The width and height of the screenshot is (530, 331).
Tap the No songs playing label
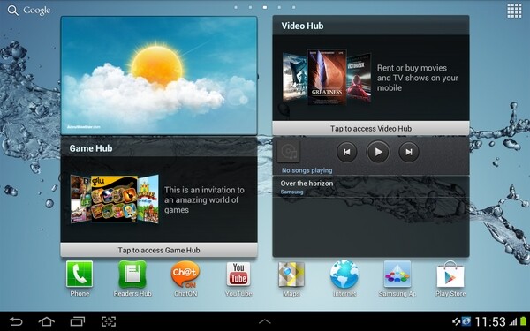[x=307, y=170]
